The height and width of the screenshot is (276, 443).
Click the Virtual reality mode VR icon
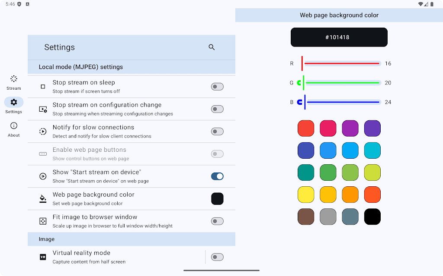(43, 257)
